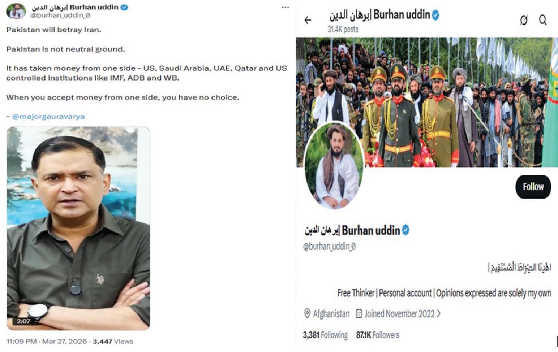This screenshot has height=352, width=558.
Task: Click the back arrow on profile header
Action: coord(308,20)
